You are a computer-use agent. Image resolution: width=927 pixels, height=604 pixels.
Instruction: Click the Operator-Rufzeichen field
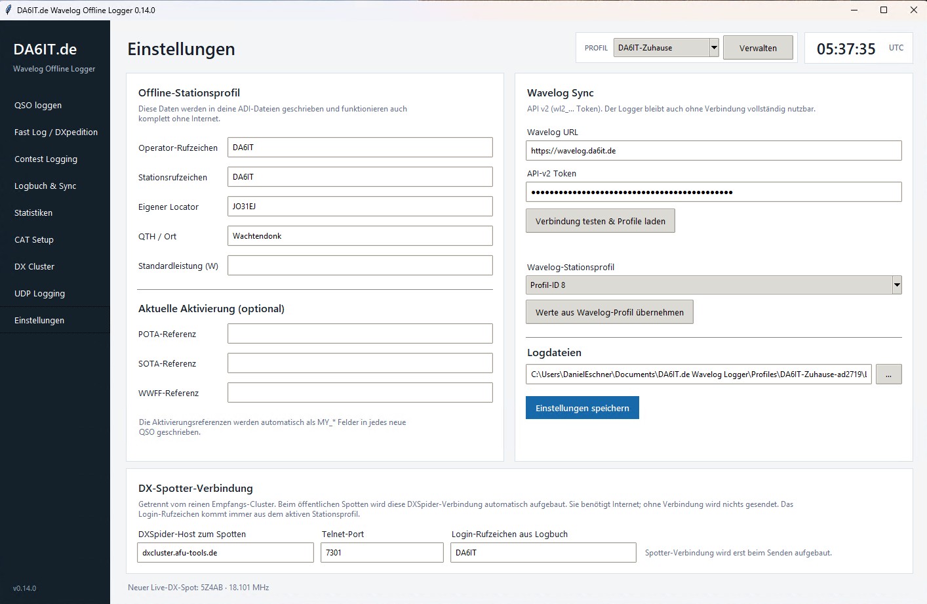[360, 147]
